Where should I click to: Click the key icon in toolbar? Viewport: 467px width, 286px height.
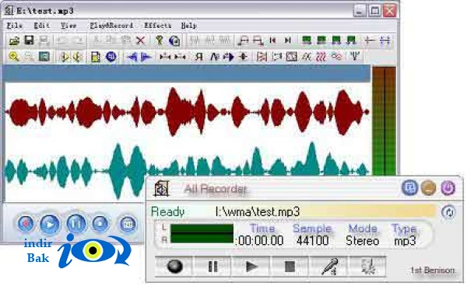pyautogui.click(x=160, y=40)
